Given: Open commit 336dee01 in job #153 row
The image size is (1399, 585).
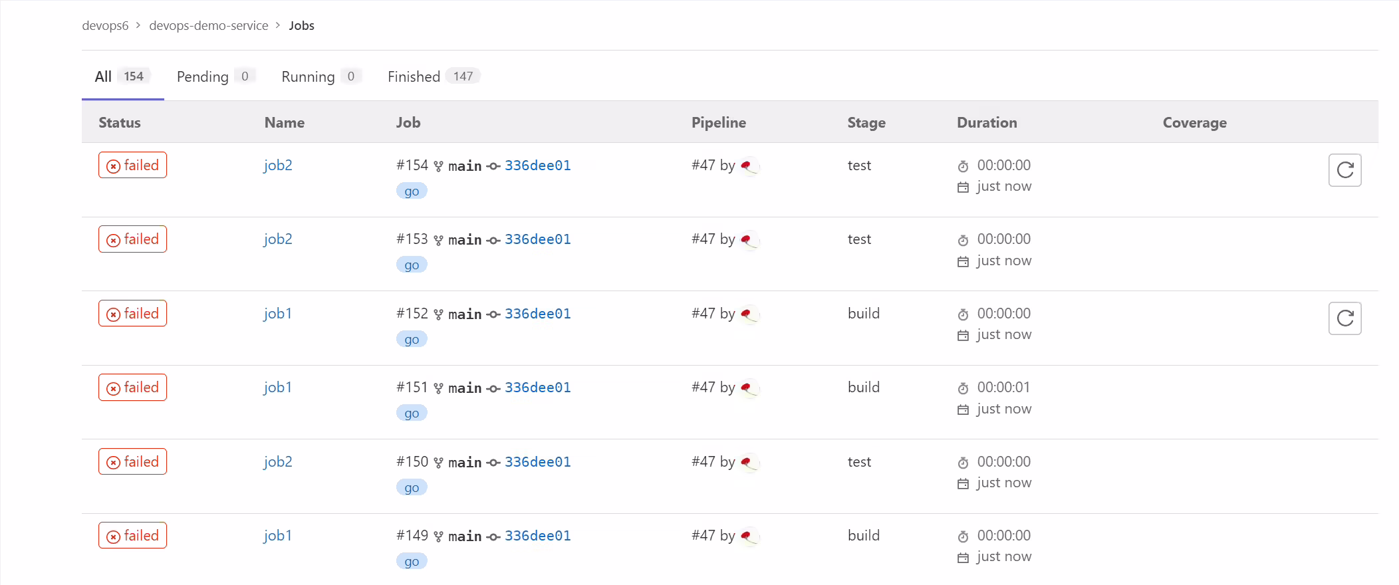Looking at the screenshot, I should [x=538, y=239].
